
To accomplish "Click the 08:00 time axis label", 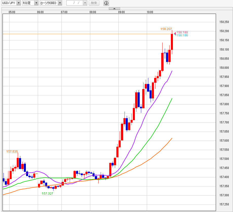I will [93, 12].
